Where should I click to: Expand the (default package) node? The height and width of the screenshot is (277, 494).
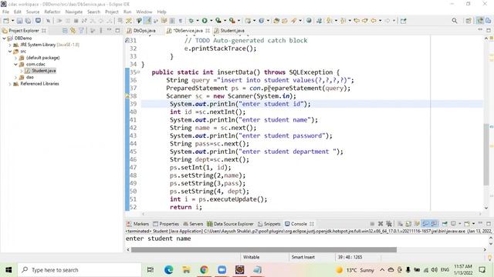click(x=15, y=58)
